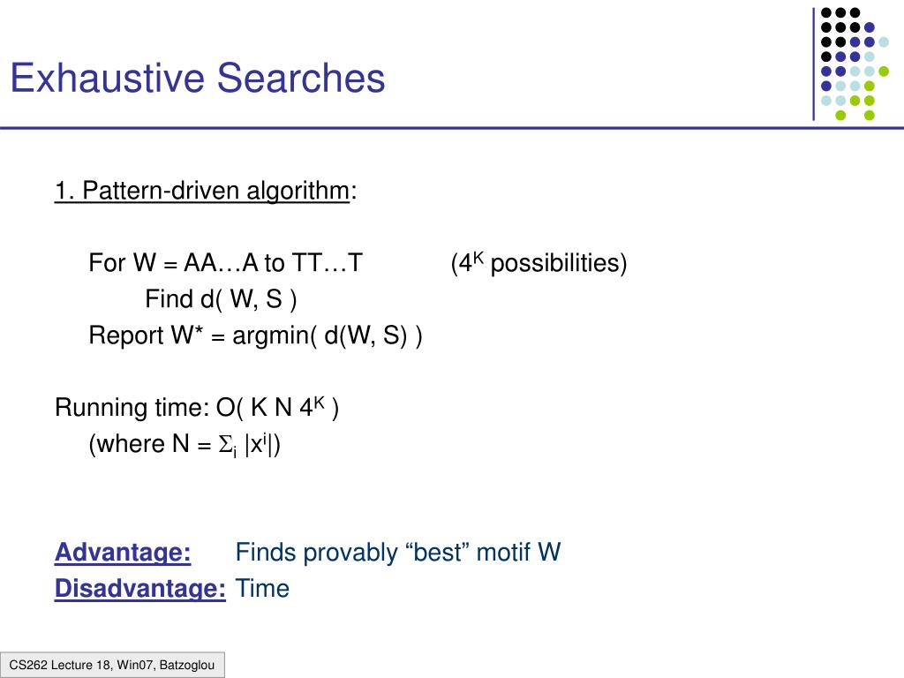Screen dimensions: 904x678
Task: Select 'Finds provably best motif W' text
Action: (398, 553)
